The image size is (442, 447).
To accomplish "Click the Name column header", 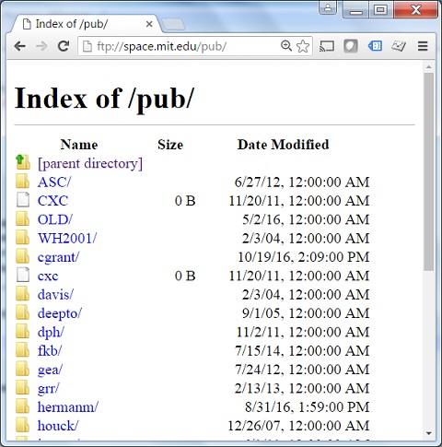I will pos(79,145).
